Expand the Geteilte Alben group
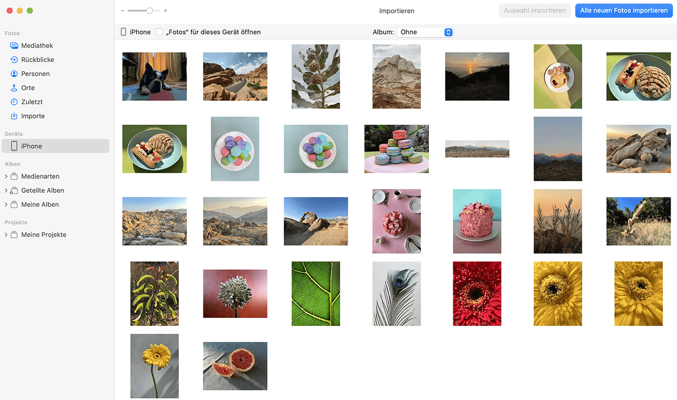The height and width of the screenshot is (400, 677). click(x=6, y=190)
